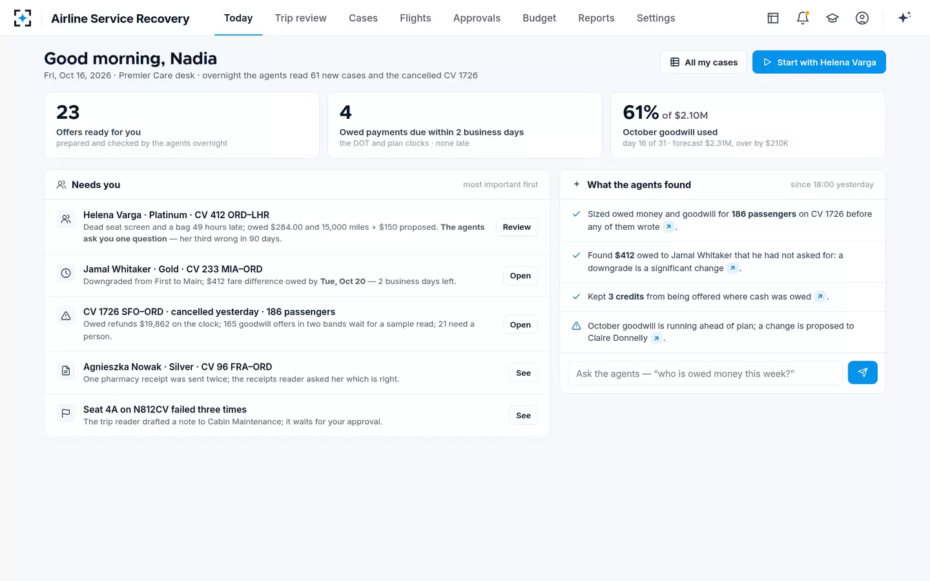Click See for Agnieszka Nowak
This screenshot has width=930, height=581.
tap(523, 373)
